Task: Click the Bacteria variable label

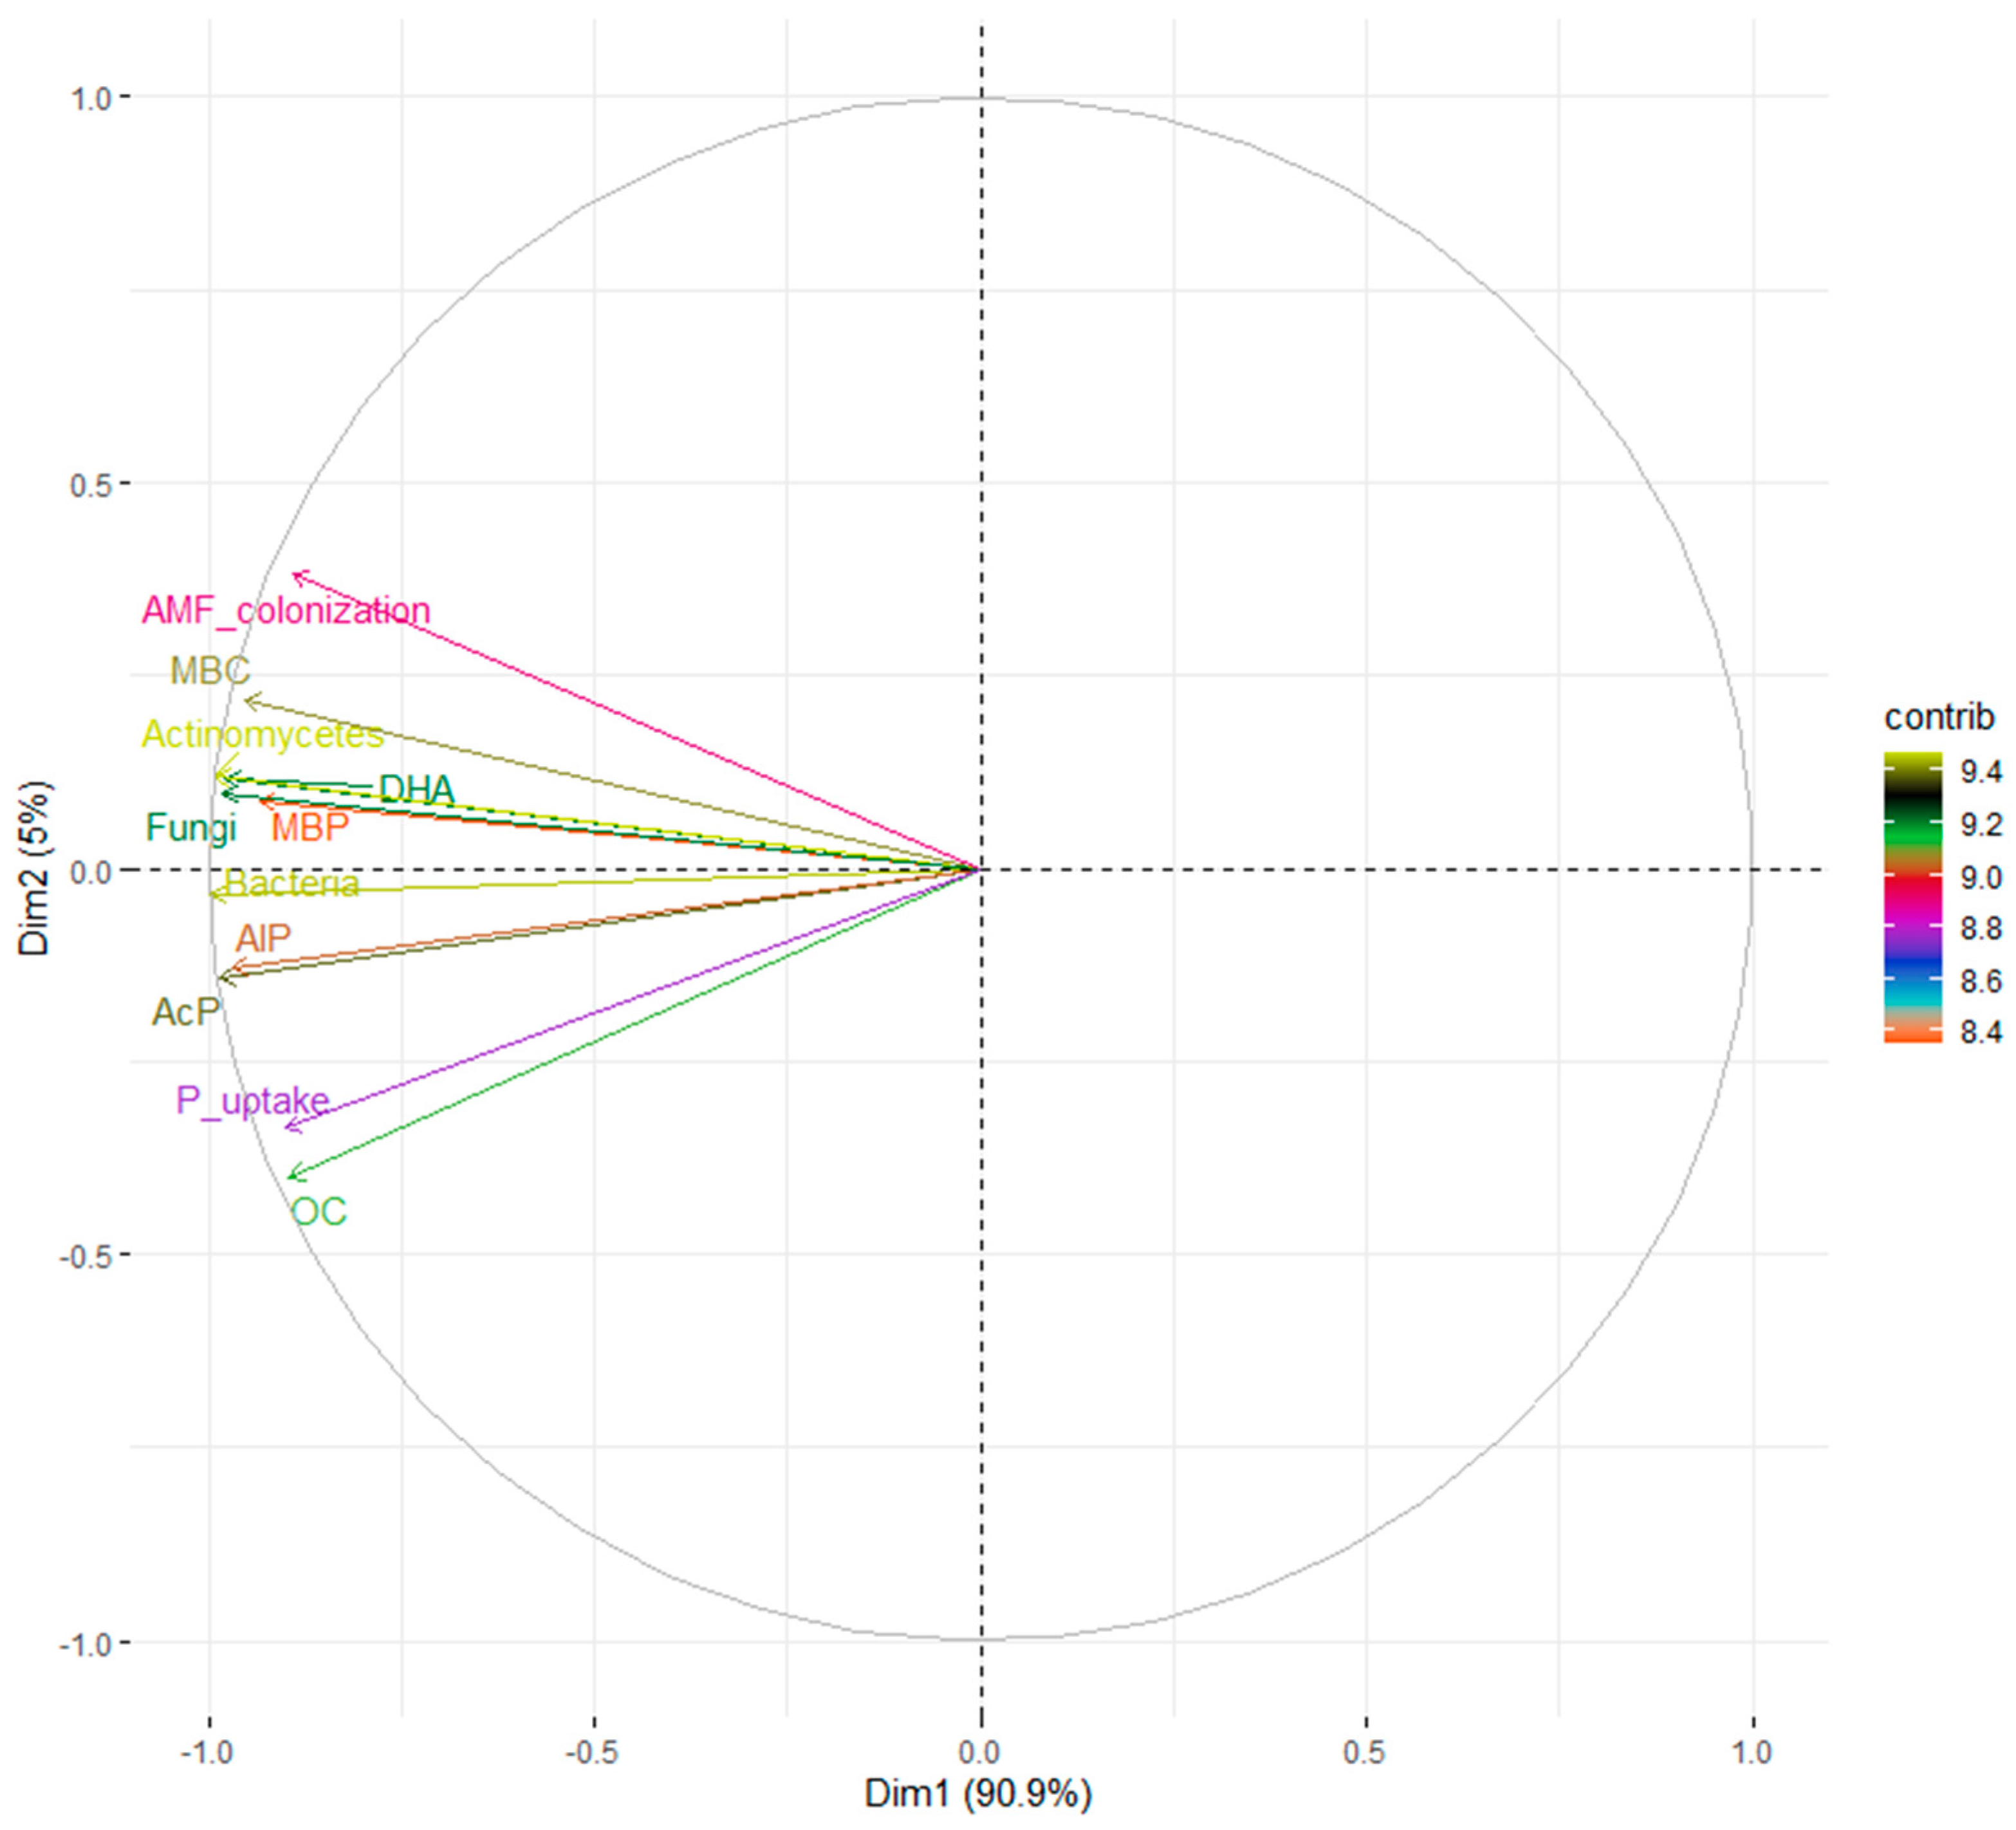Action: coord(292,884)
